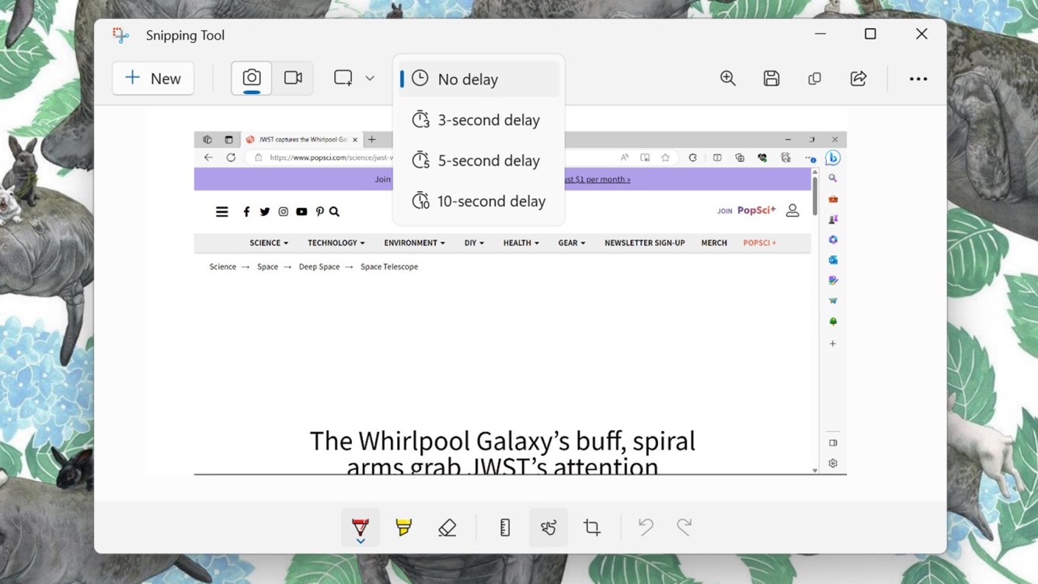Screen dimensions: 1038x584
Task: Select the Eraser tool
Action: tap(447, 527)
